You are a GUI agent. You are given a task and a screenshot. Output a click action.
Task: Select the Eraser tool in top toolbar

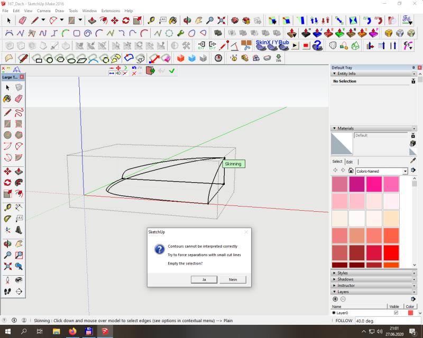coord(22,21)
